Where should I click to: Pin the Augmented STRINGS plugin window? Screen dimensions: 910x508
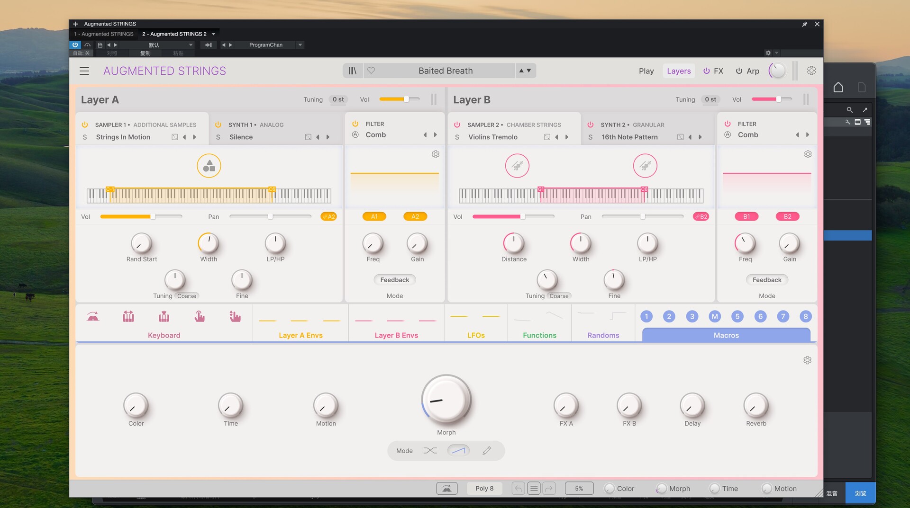[805, 24]
